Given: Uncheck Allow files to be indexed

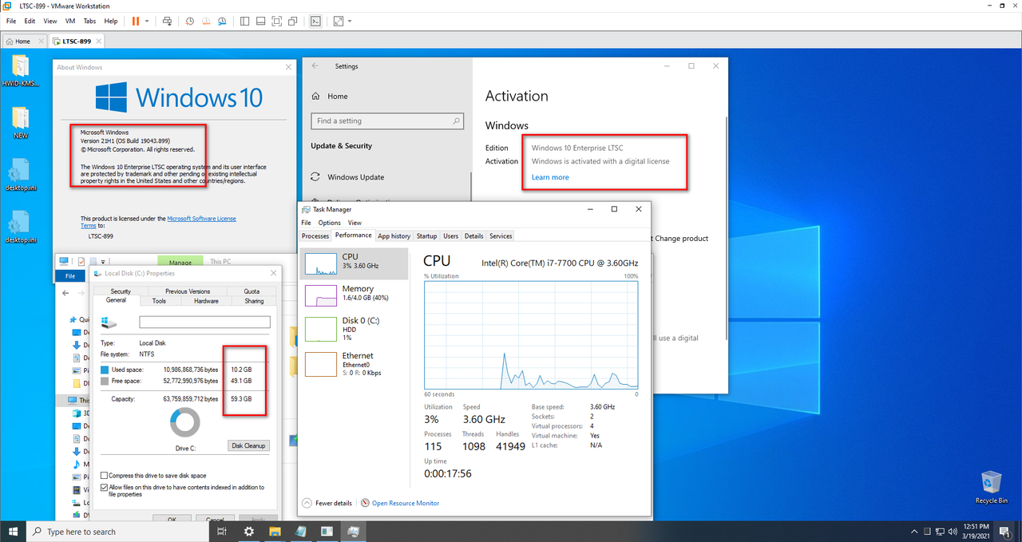Looking at the screenshot, I should 105,487.
